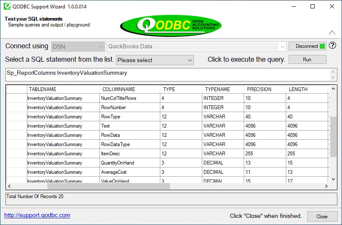Click INTEGER typename in NumColTitleRows row

(223, 98)
